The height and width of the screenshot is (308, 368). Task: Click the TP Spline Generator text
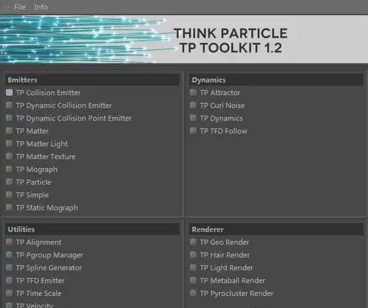pos(49,268)
